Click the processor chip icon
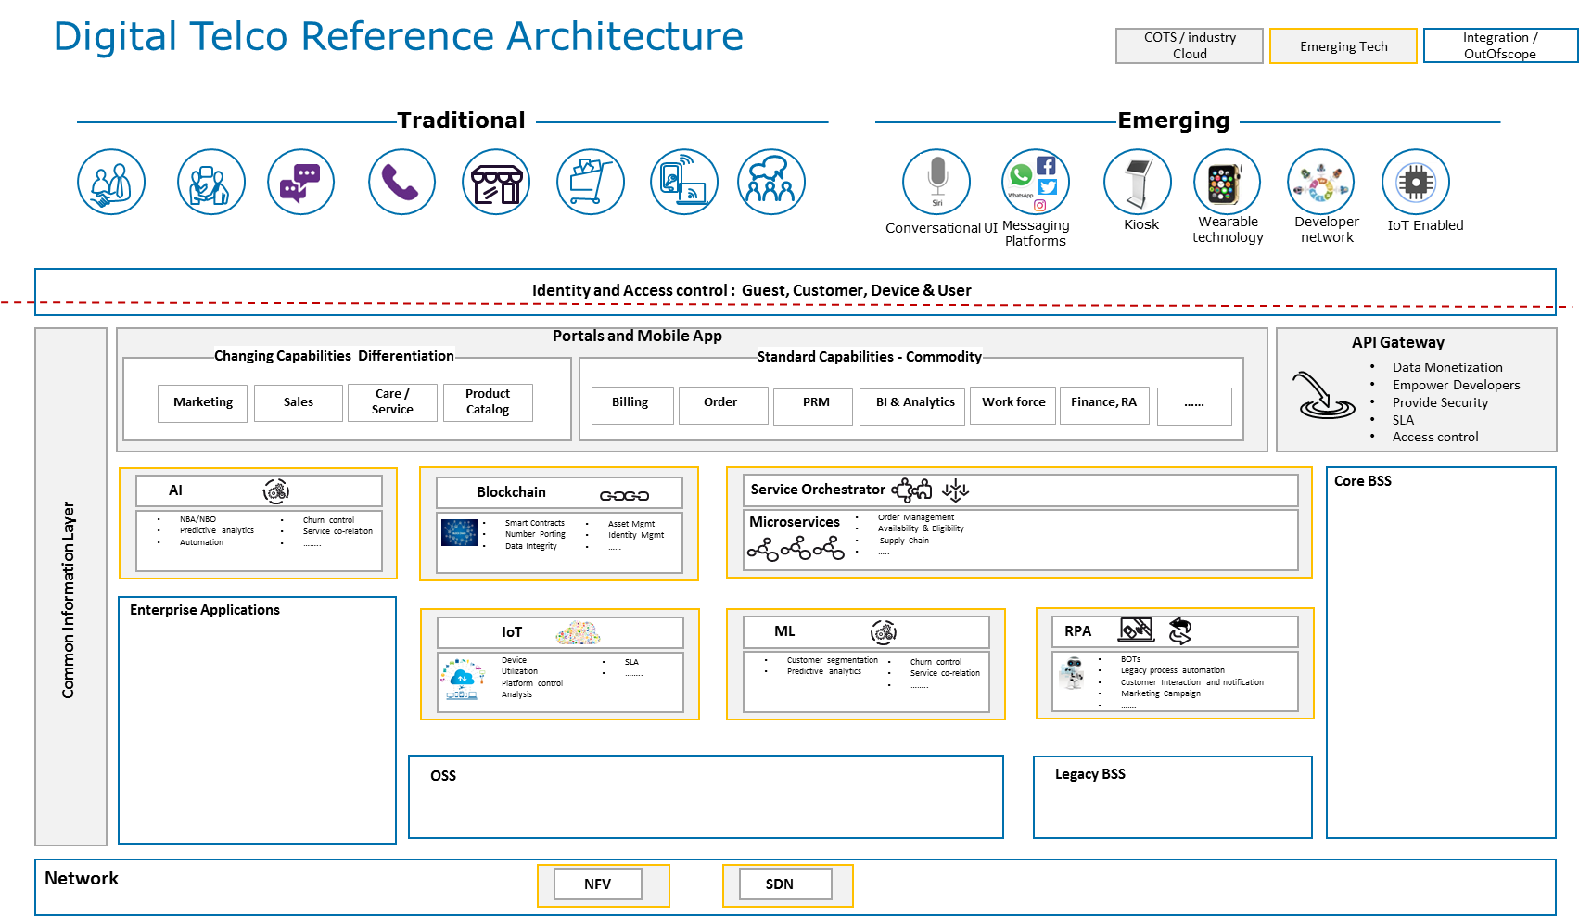This screenshot has width=1579, height=916. (x=1415, y=183)
